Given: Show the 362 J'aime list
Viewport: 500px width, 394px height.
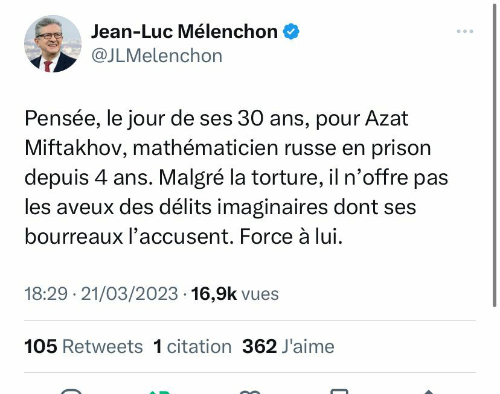Looking at the screenshot, I should pyautogui.click(x=288, y=346).
